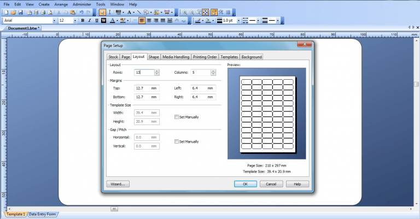420x219 pixels.
Task: Open the Arial font name dropdown
Action: 54,21
